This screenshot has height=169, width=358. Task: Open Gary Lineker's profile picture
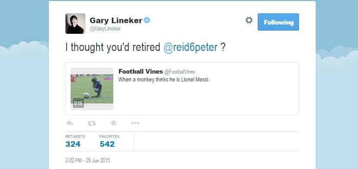(x=75, y=24)
